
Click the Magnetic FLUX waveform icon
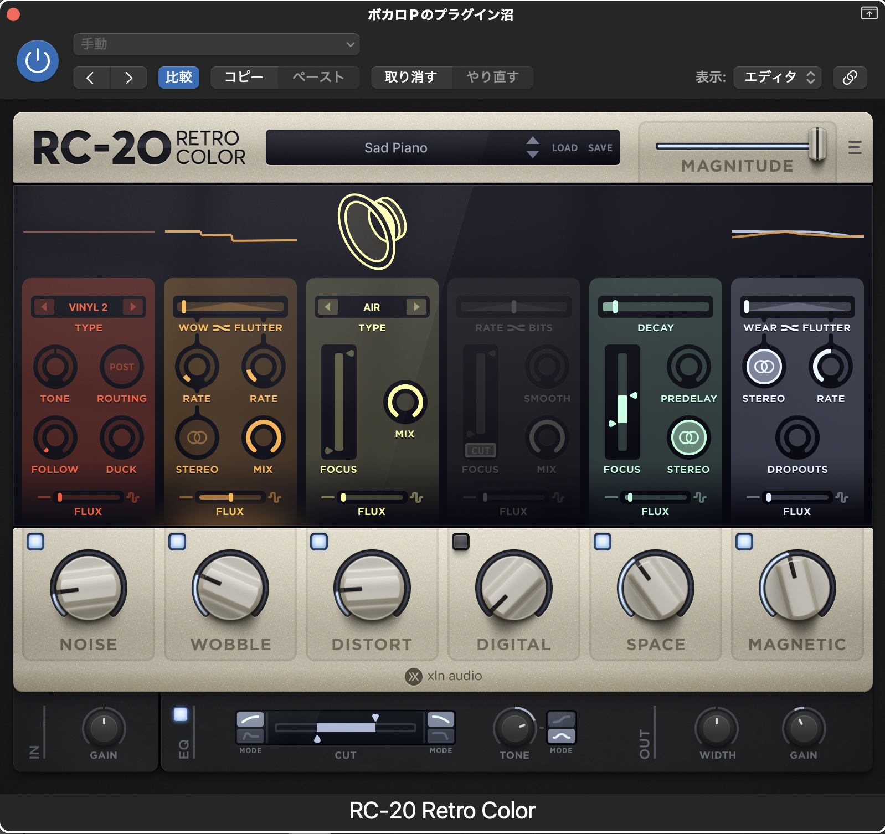pos(842,497)
